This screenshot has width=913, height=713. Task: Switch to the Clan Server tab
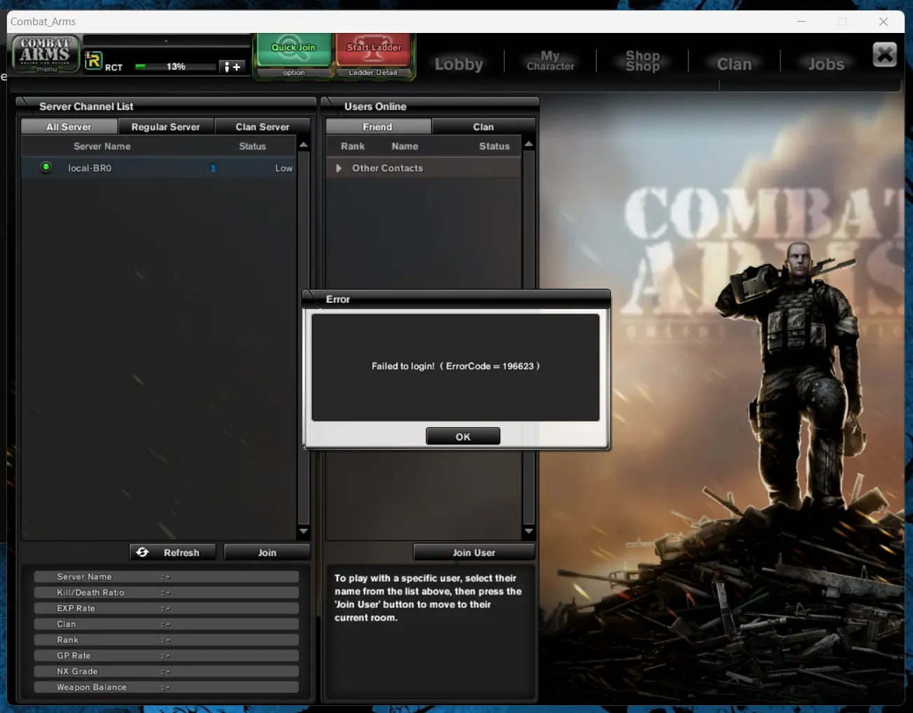tap(262, 127)
